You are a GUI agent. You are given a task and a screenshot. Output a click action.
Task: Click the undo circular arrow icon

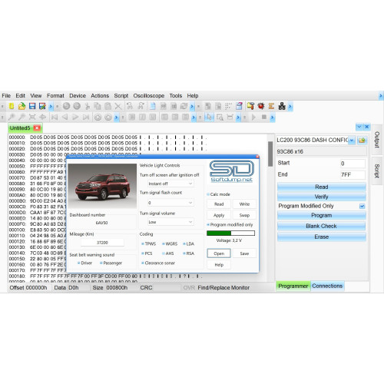pyautogui.click(x=66, y=106)
